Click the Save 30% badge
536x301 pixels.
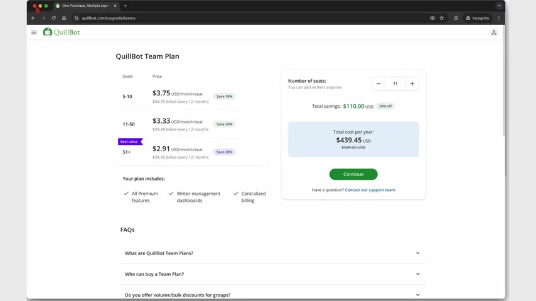coord(224,152)
